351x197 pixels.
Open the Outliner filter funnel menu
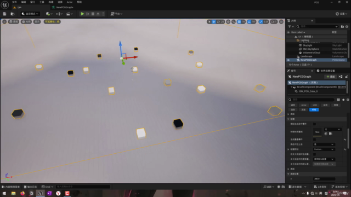[x=291, y=27]
